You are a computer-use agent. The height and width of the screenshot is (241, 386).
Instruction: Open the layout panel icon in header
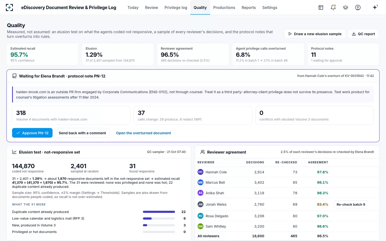click(321, 7)
